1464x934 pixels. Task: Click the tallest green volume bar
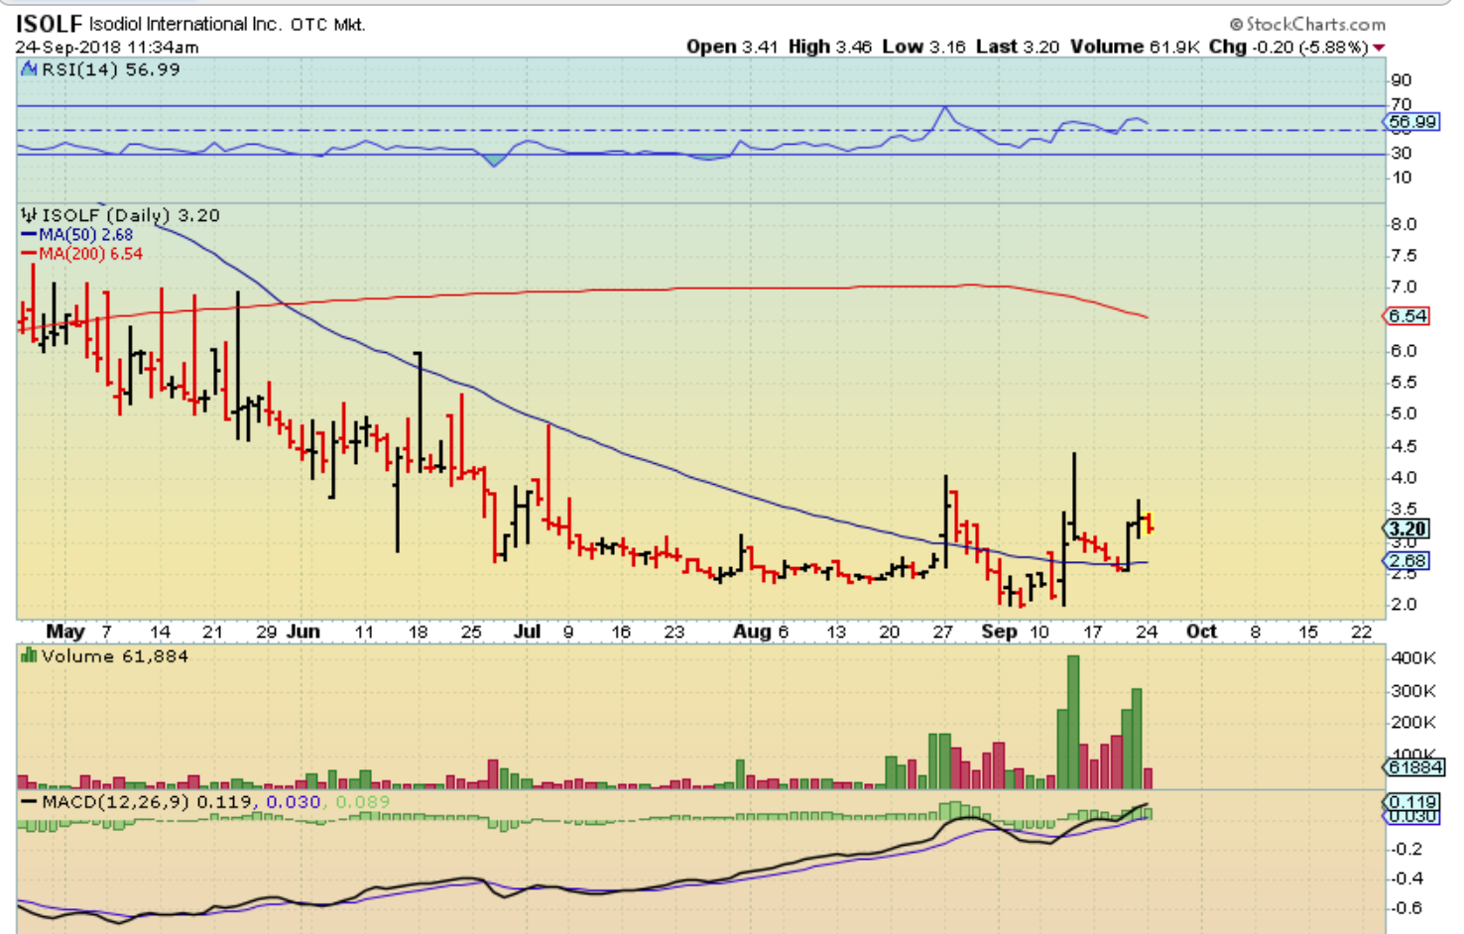point(1072,722)
